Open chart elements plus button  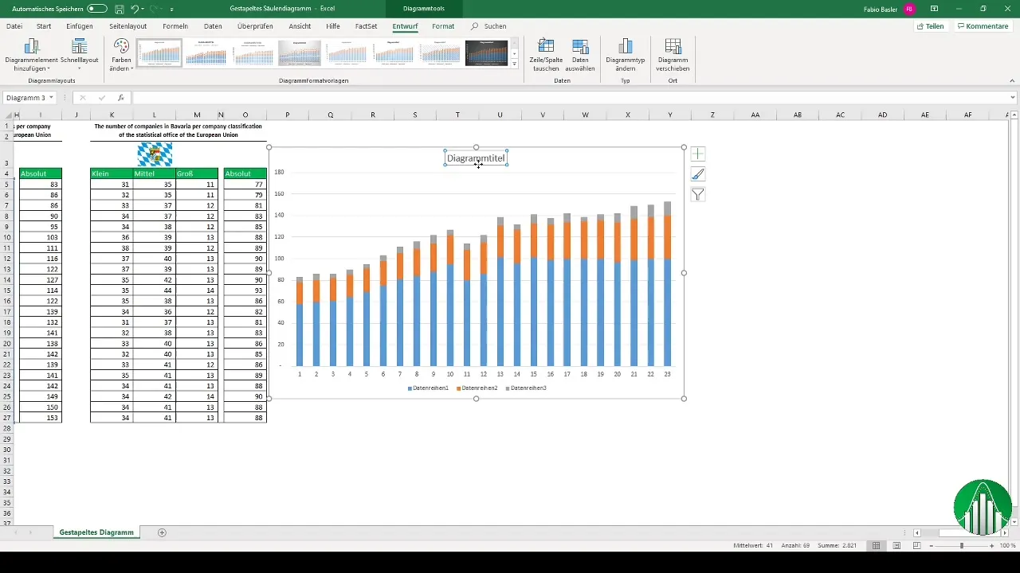click(x=698, y=154)
